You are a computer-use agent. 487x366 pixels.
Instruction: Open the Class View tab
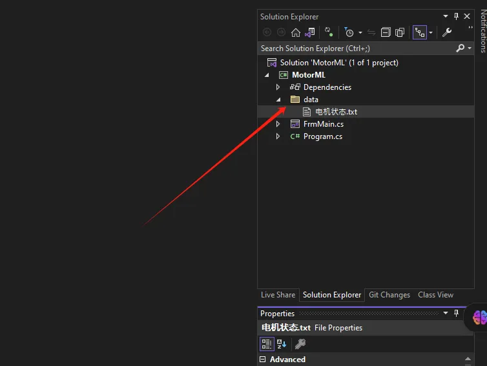[x=435, y=295]
